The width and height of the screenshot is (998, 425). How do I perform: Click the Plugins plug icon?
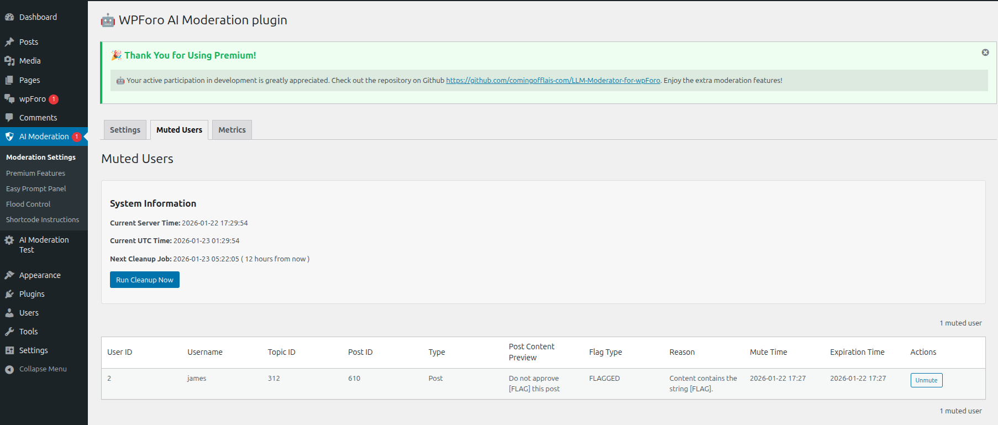point(9,294)
